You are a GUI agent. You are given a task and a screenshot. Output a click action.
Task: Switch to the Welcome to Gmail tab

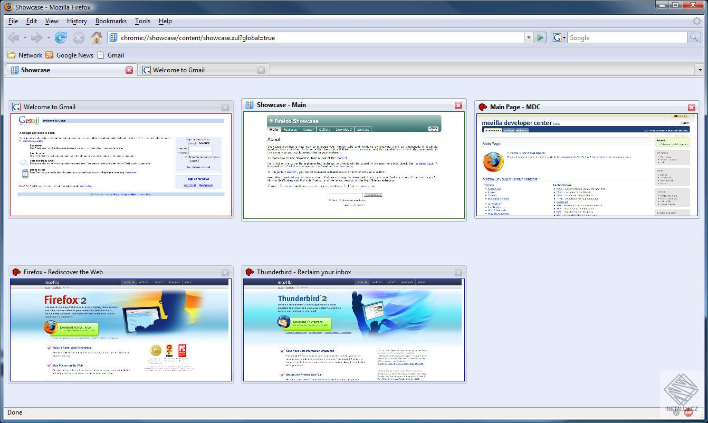(x=203, y=70)
